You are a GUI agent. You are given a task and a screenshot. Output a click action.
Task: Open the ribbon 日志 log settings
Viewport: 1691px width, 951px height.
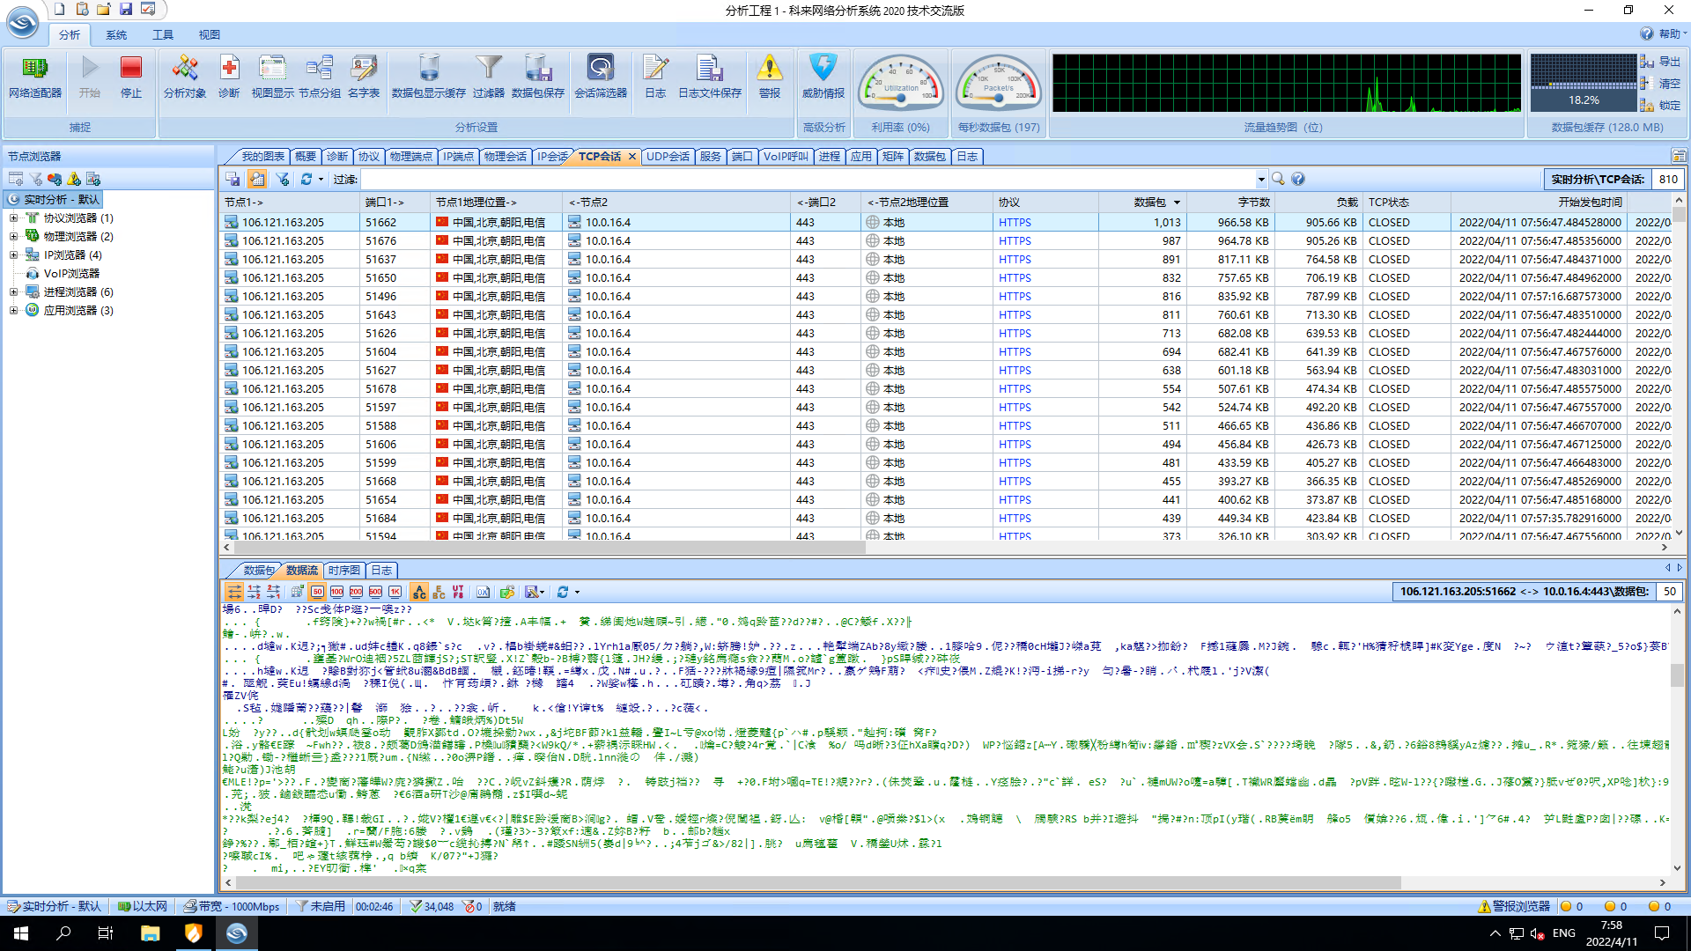pyautogui.click(x=655, y=77)
